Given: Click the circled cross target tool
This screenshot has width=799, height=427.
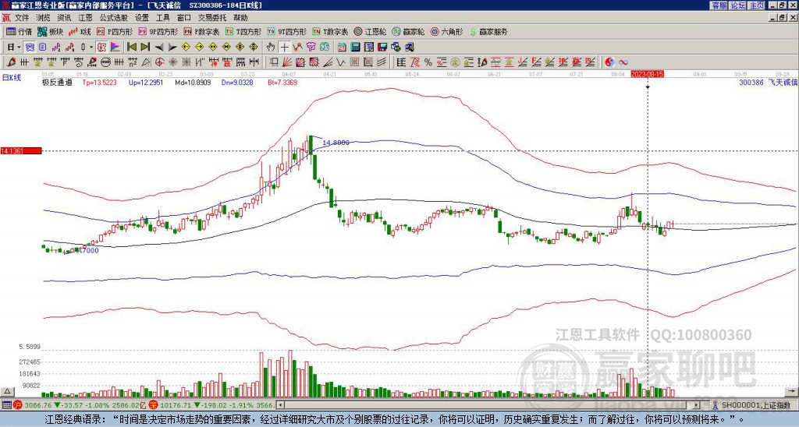Looking at the screenshot, I should click(x=159, y=62).
